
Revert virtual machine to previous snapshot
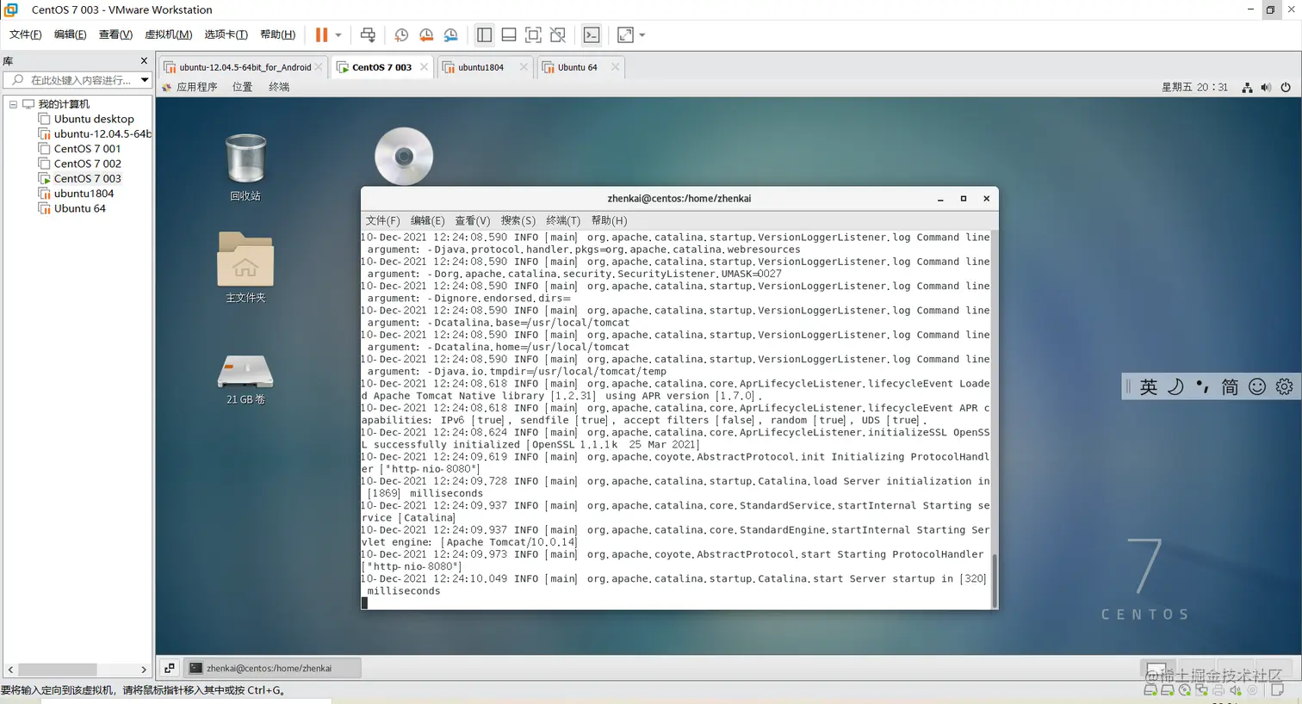coord(426,35)
